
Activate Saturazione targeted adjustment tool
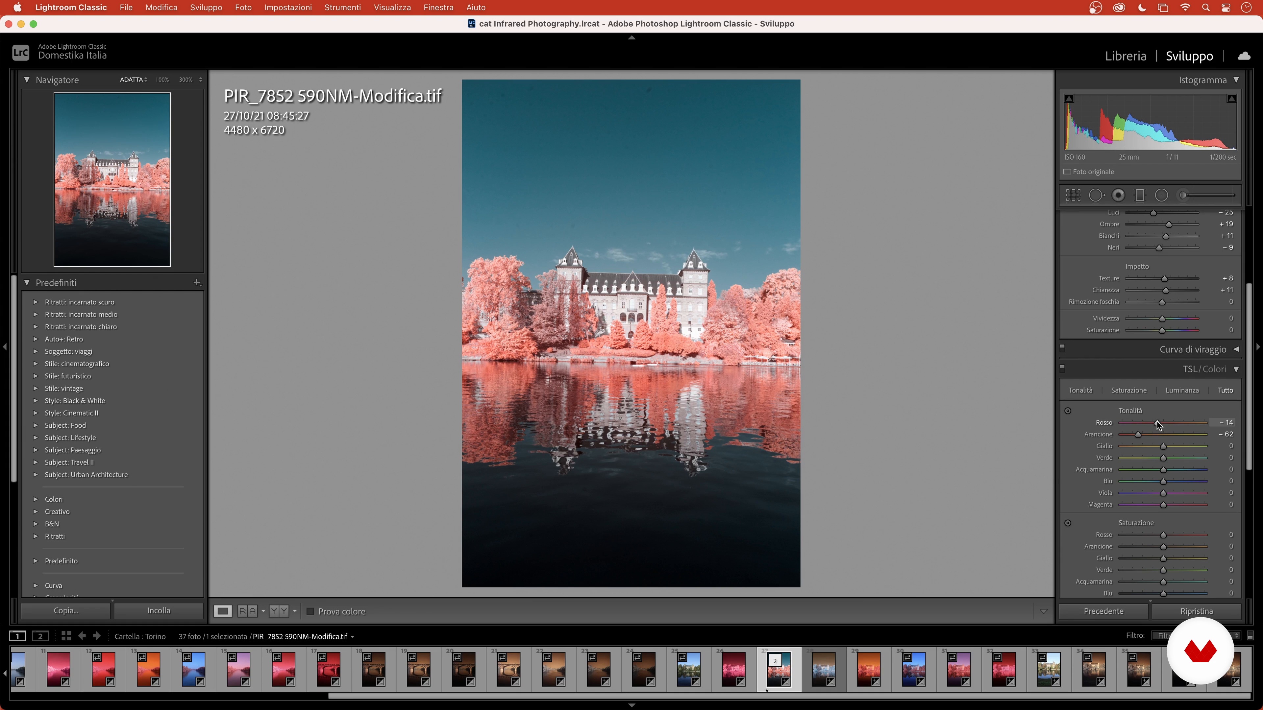(1068, 523)
